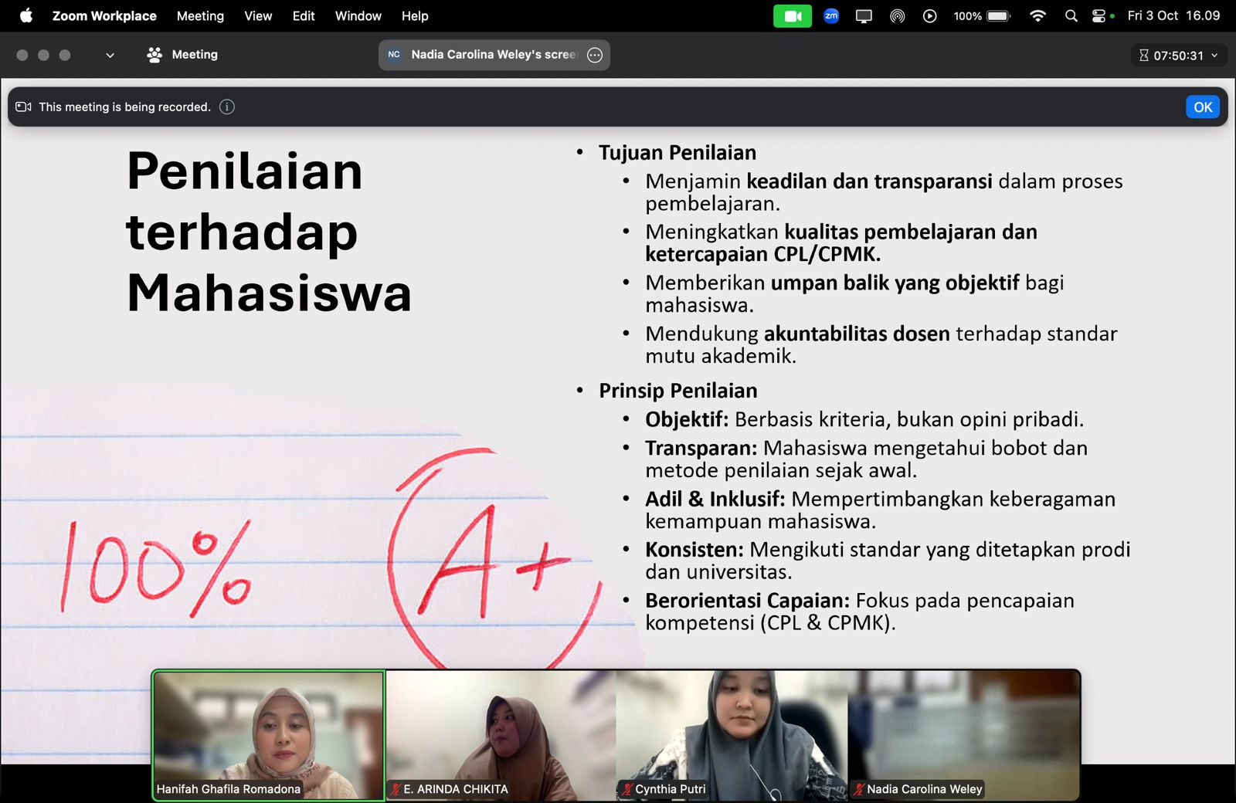Expand the chevron dropdown beside window controls
Viewport: 1236px width, 803px height.
point(110,56)
